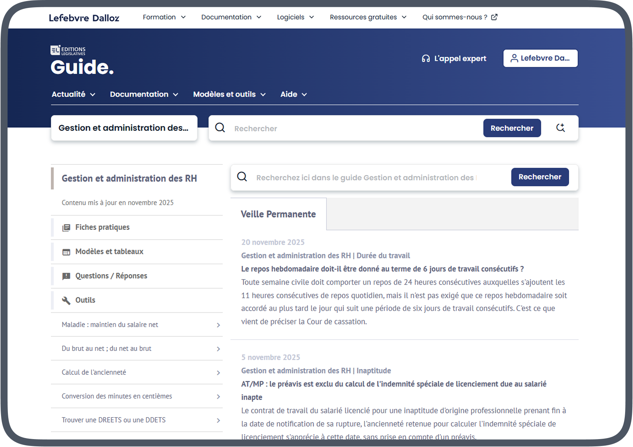Open advanced search via the magnifier-plus icon
The height and width of the screenshot is (447, 633).
coord(561,128)
